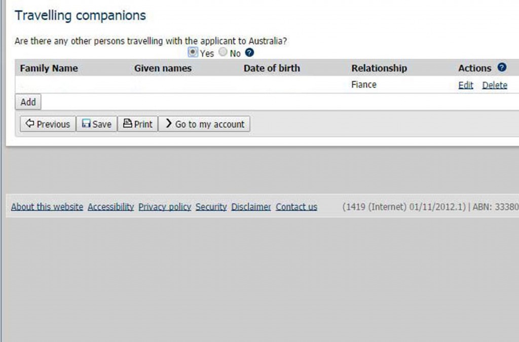The image size is (519, 342).
Task: Open the Security footer link
Action: [211, 207]
